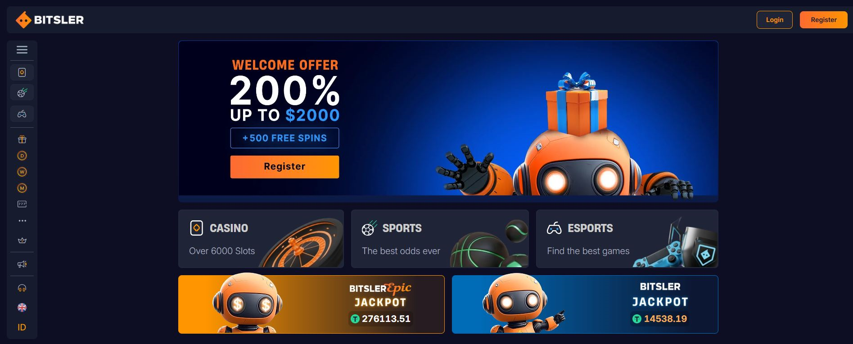Viewport: 853px width, 344px height.
Task: Click the esports gamepad sidebar icon
Action: point(22,114)
